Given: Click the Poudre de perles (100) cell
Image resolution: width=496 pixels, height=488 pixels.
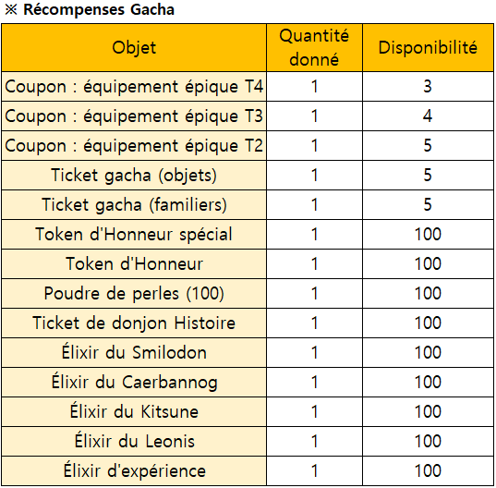Looking at the screenshot, I should [134, 293].
